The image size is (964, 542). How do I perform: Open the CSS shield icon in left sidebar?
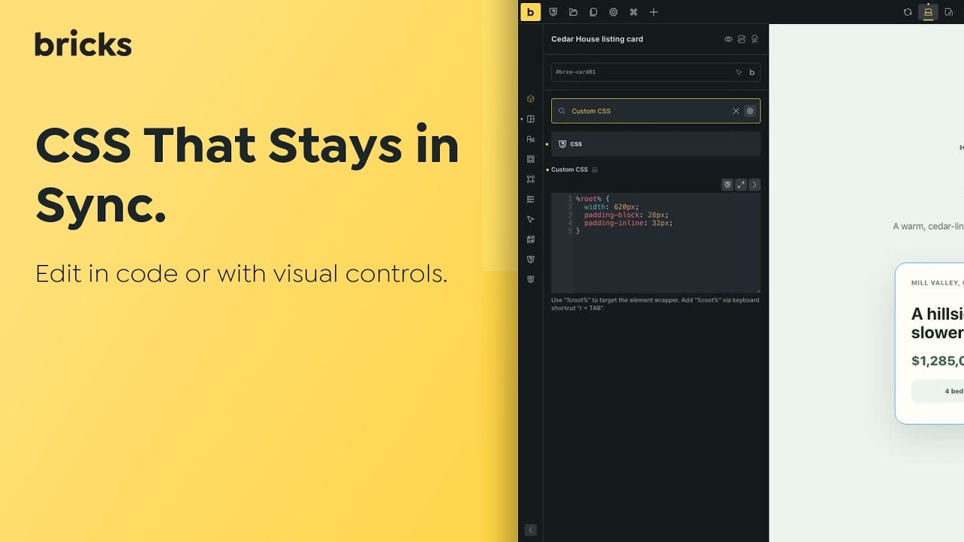[x=531, y=259]
